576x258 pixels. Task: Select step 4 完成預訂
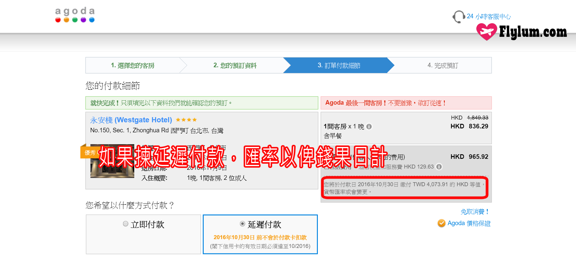pos(443,65)
